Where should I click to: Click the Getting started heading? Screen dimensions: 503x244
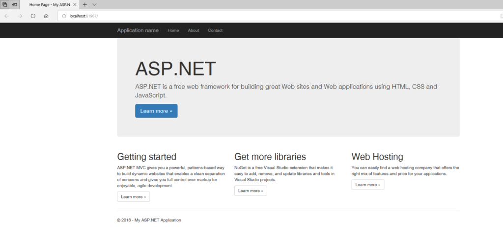pyautogui.click(x=146, y=157)
